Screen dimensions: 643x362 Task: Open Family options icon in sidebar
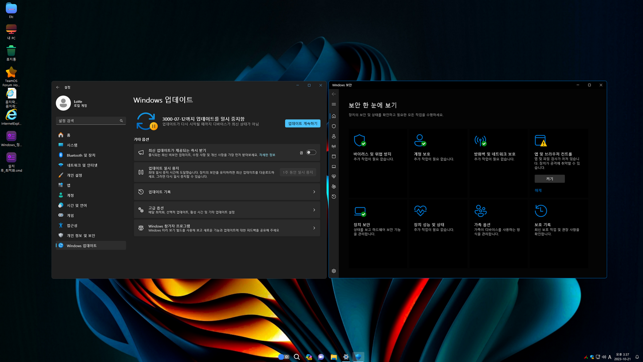click(x=334, y=186)
